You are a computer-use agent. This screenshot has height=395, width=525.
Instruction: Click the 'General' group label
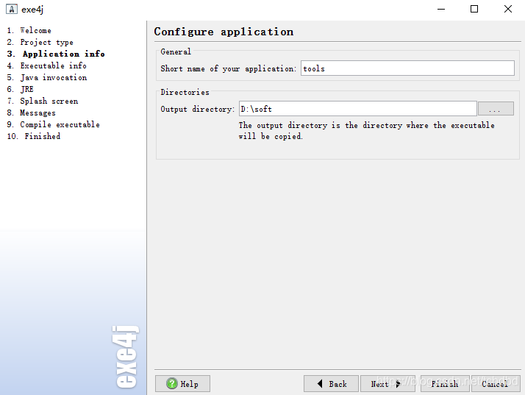coord(176,51)
